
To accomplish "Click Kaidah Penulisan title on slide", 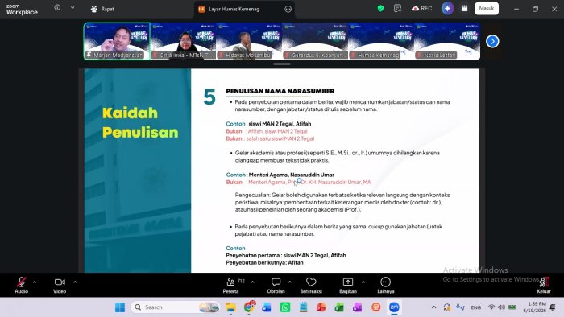I will (x=140, y=123).
